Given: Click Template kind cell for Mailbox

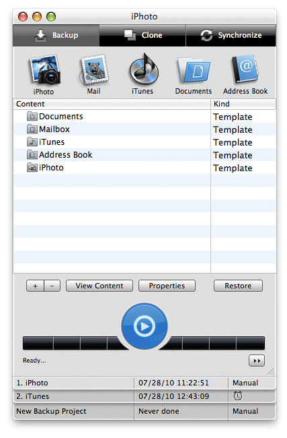Looking at the screenshot, I should 233,129.
